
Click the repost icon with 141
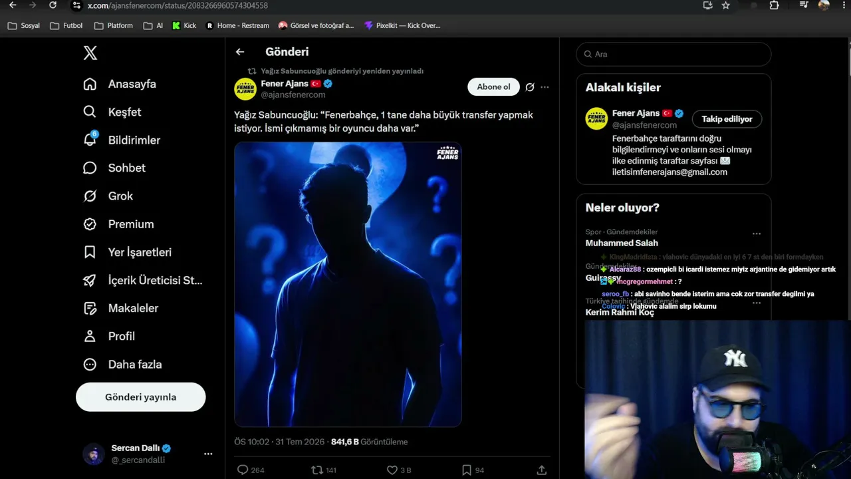[x=317, y=470]
